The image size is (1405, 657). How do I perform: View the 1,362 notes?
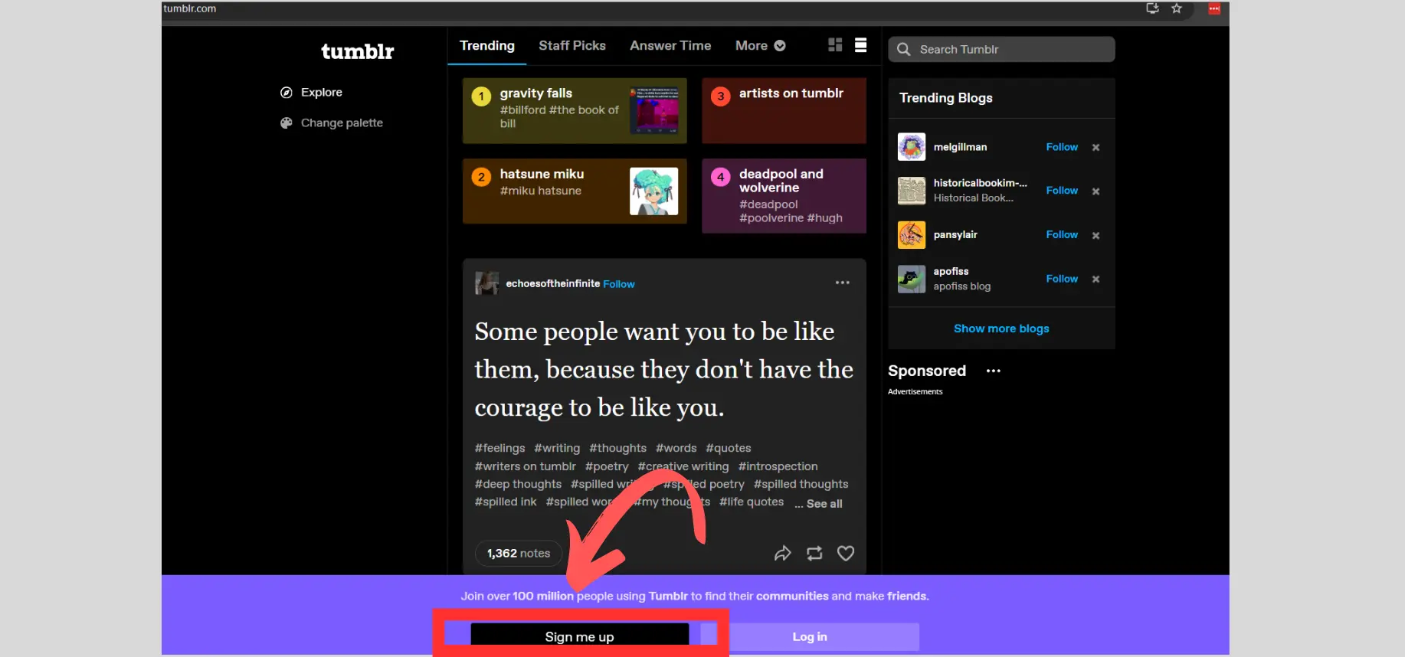[x=519, y=553]
